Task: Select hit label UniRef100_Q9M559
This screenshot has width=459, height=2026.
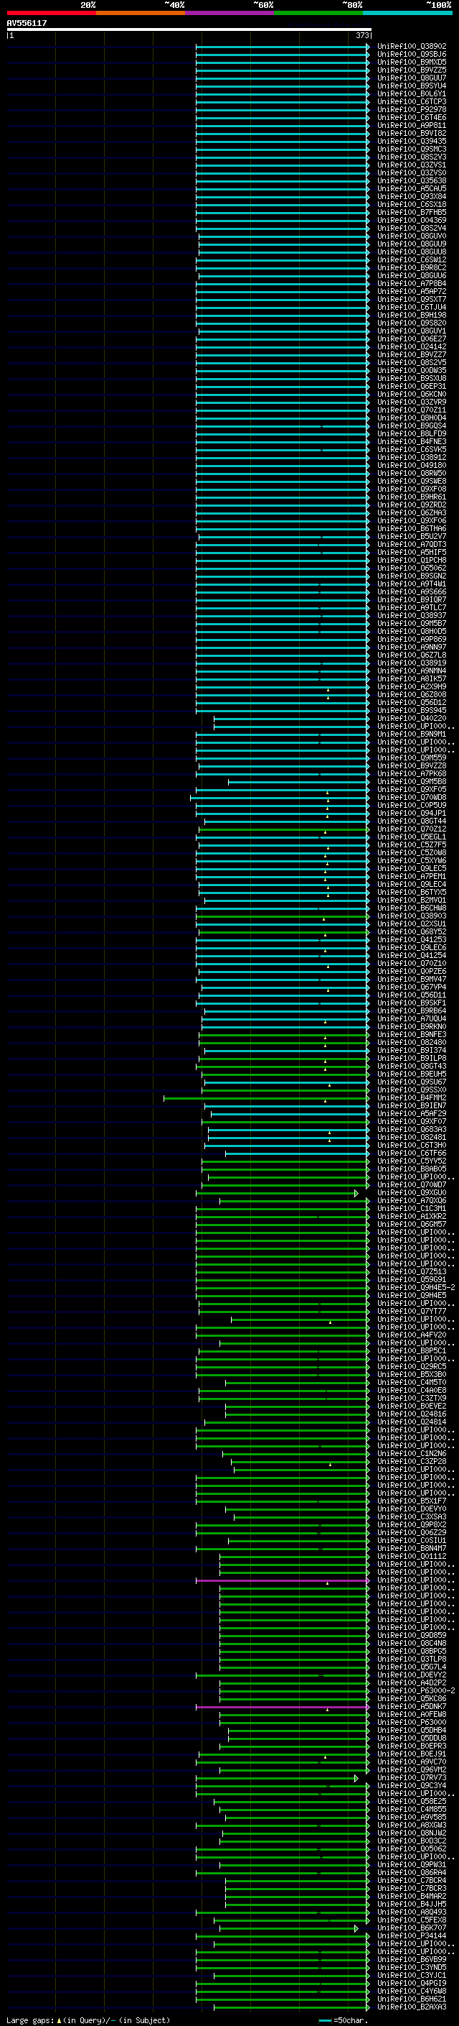Action: pyautogui.click(x=411, y=758)
